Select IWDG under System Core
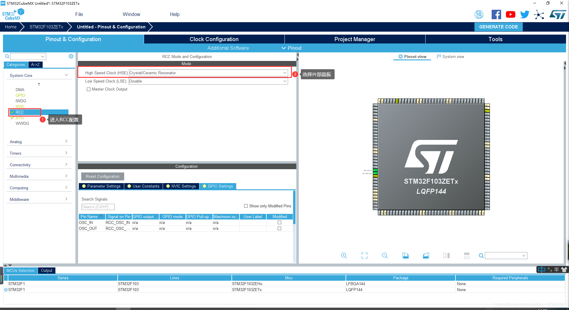Image resolution: width=569 pixels, height=310 pixels. [21, 101]
